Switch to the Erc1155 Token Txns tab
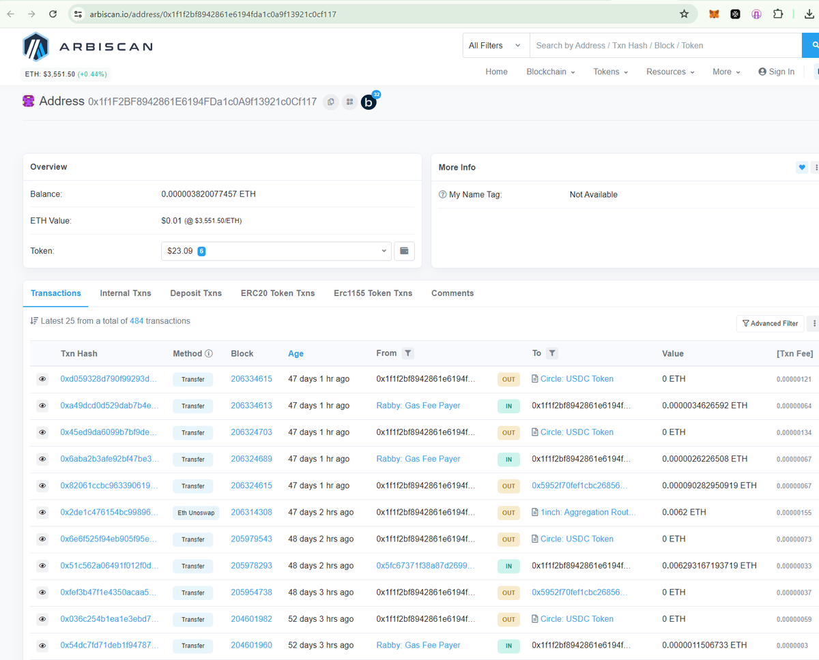Image resolution: width=819 pixels, height=660 pixels. (x=373, y=293)
